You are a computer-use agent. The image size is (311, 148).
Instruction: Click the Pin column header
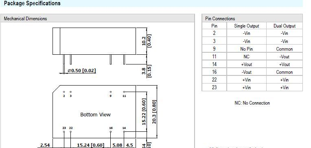214,26
